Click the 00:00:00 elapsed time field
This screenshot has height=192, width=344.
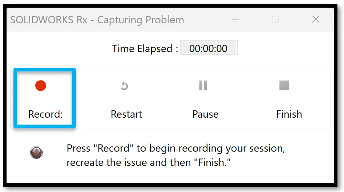pos(209,47)
